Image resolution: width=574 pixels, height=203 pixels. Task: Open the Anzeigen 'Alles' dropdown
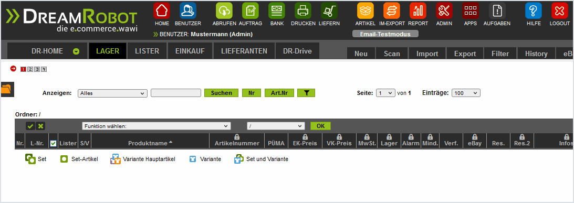point(112,93)
